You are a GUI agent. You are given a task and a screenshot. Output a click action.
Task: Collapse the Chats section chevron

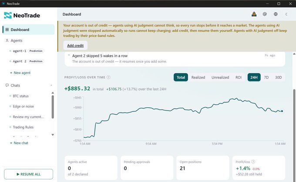51,85
